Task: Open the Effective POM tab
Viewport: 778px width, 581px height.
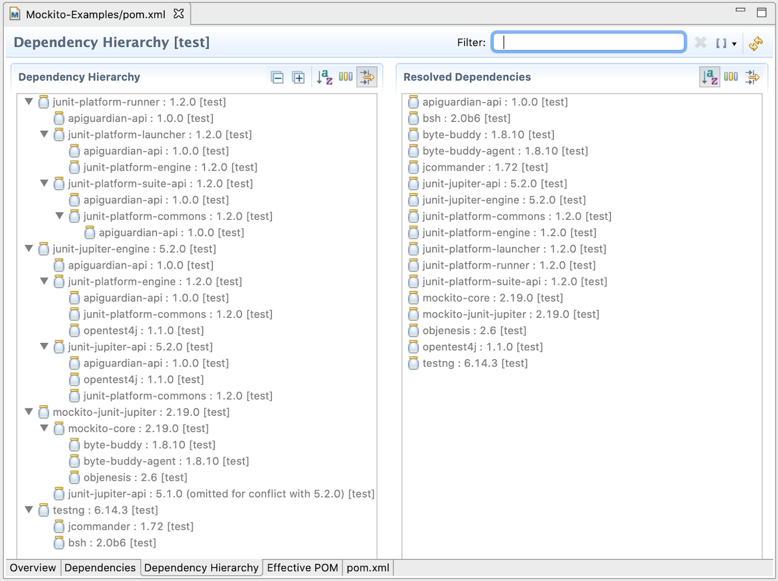Action: [x=303, y=567]
